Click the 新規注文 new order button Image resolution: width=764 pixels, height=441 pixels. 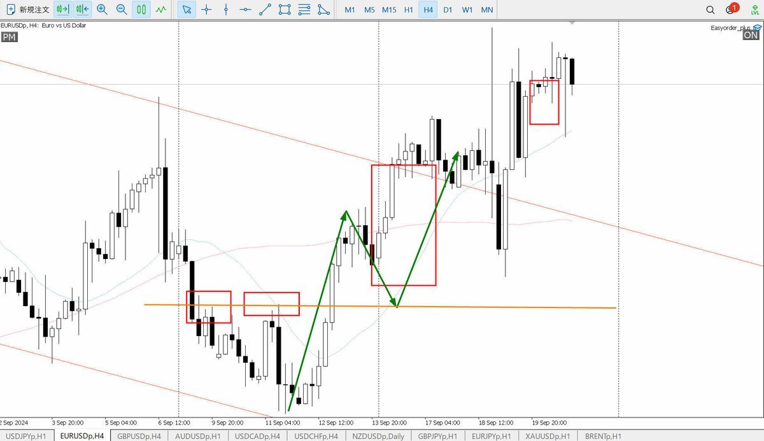[27, 10]
